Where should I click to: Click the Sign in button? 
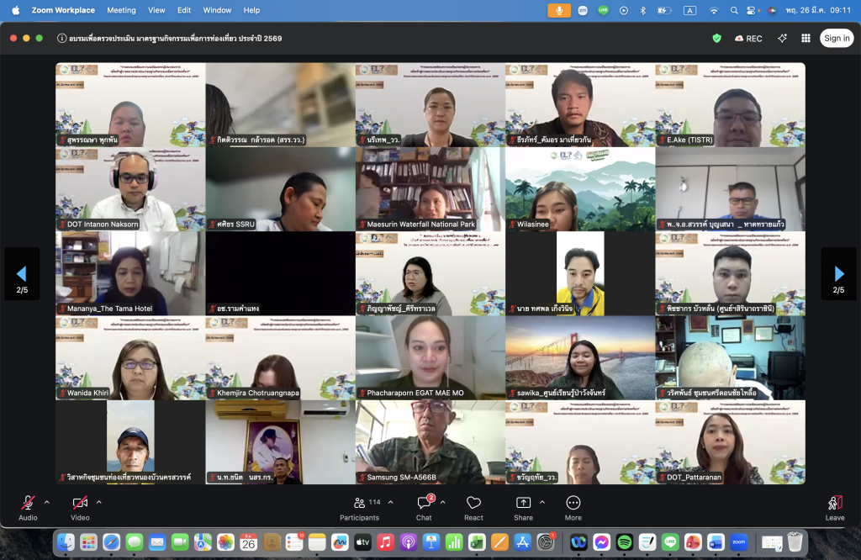(837, 38)
